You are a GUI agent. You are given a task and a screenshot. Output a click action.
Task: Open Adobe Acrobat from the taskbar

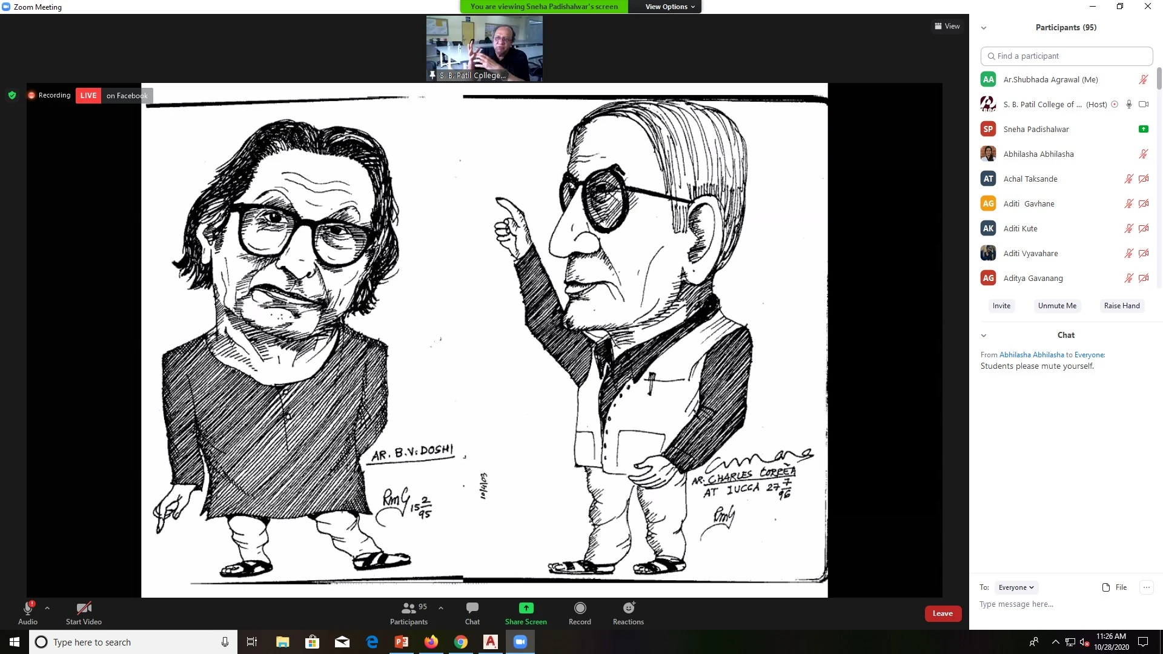pos(491,642)
